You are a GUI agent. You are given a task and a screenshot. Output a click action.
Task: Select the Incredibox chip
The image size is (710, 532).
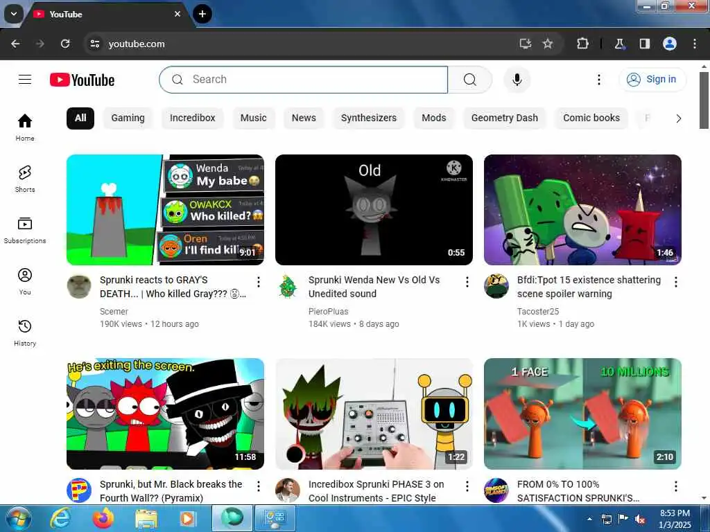click(x=193, y=118)
